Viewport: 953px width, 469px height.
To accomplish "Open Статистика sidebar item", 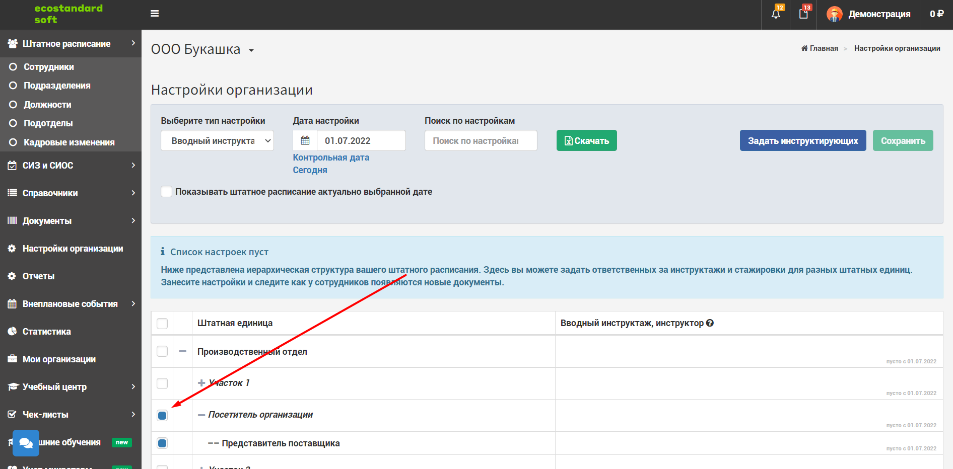I will (47, 332).
